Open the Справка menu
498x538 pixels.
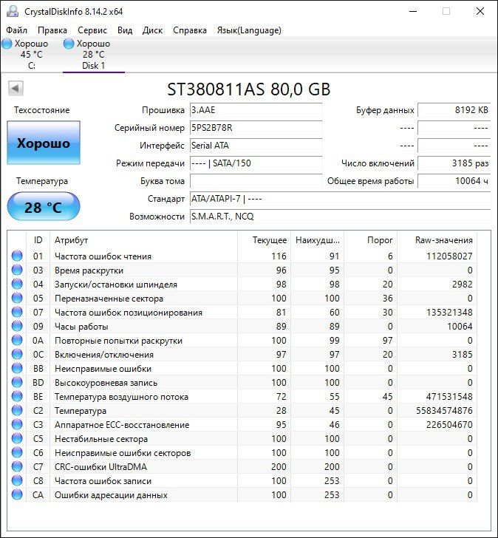coord(190,30)
